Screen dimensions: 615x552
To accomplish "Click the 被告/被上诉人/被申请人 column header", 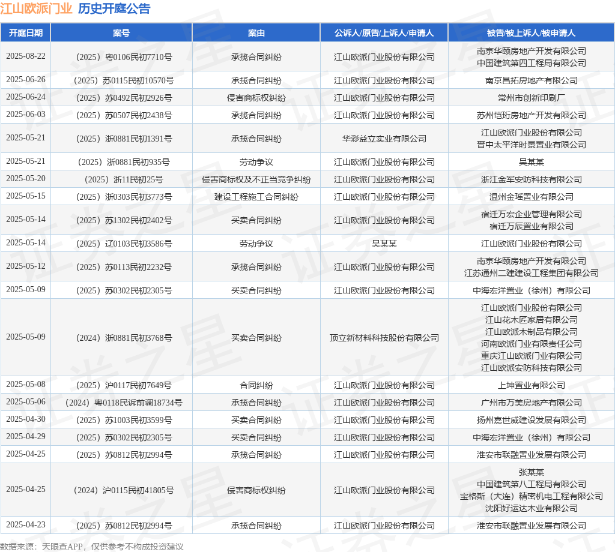I will (x=531, y=33).
